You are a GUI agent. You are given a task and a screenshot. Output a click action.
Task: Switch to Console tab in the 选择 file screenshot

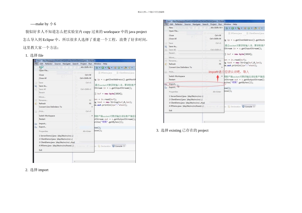coord(119,146)
